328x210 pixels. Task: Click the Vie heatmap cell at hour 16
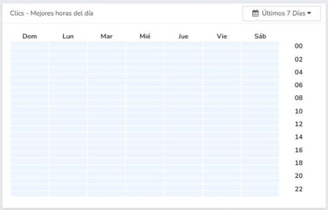pyautogui.click(x=222, y=148)
